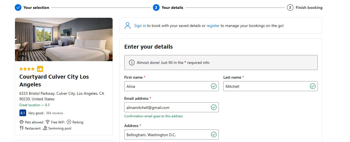Click the Address input field
This screenshot has width=350, height=142.
click(172, 134)
